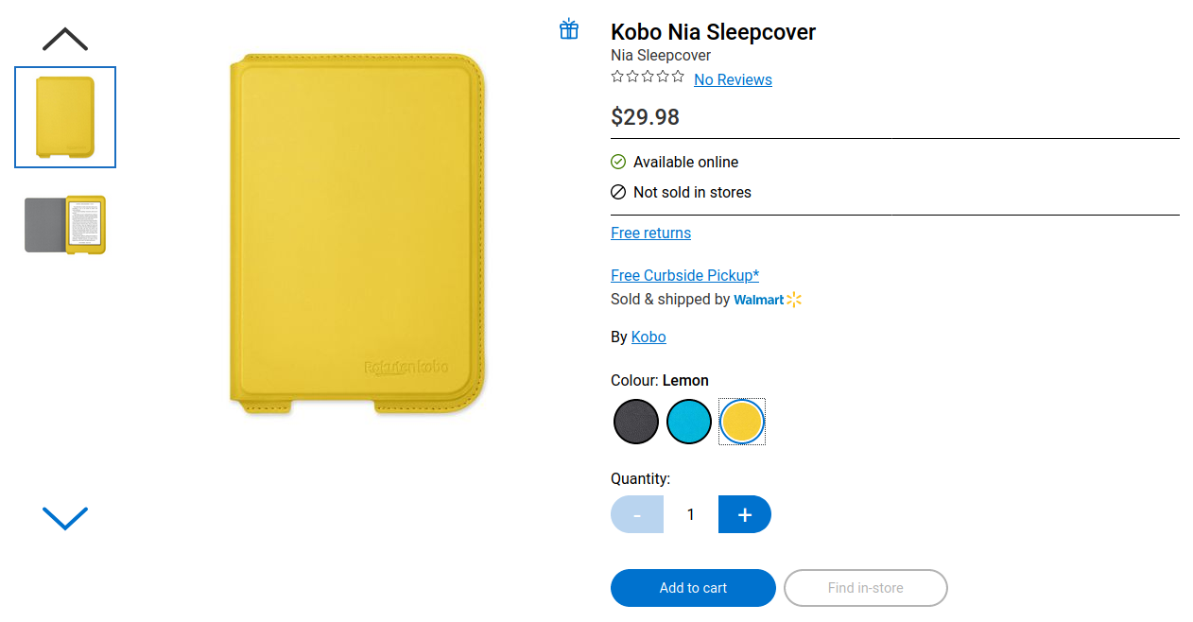1193x622 pixels.
Task: Click the star rating icons
Action: pos(648,78)
